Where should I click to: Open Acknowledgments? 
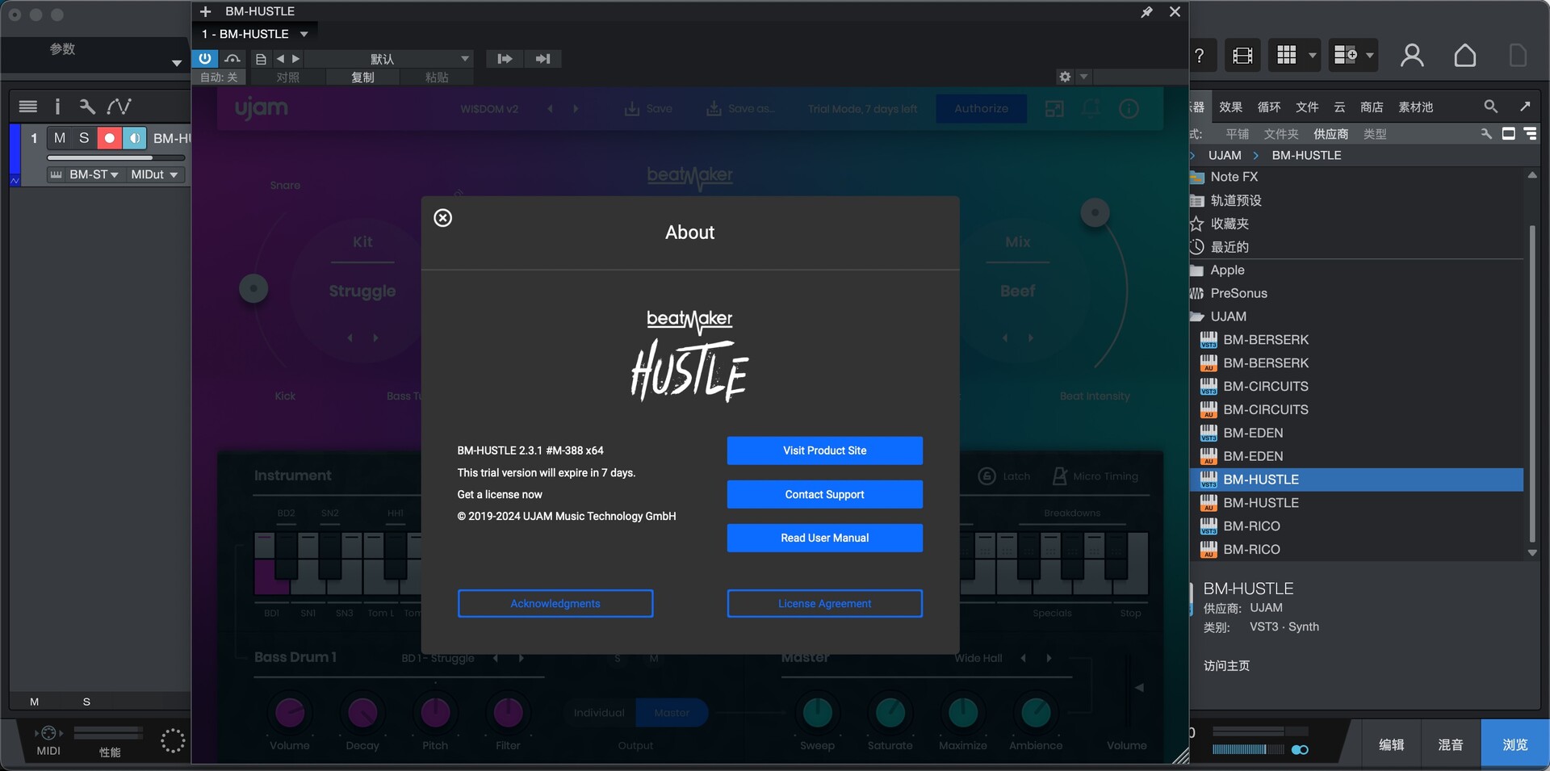pyautogui.click(x=555, y=603)
